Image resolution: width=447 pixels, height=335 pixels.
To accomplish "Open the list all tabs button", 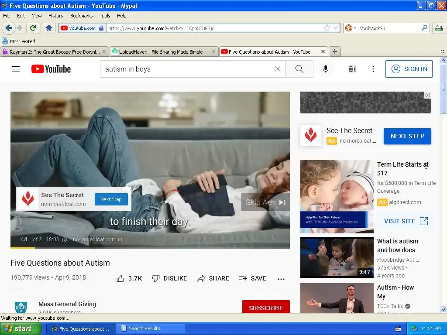I will (x=443, y=51).
